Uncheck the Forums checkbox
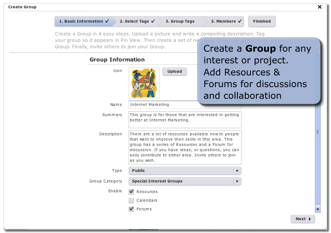 click(131, 209)
